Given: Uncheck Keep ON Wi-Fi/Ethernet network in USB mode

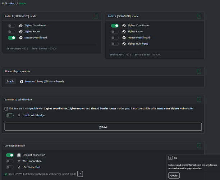Looking at the screenshot, I should point(6,174).
